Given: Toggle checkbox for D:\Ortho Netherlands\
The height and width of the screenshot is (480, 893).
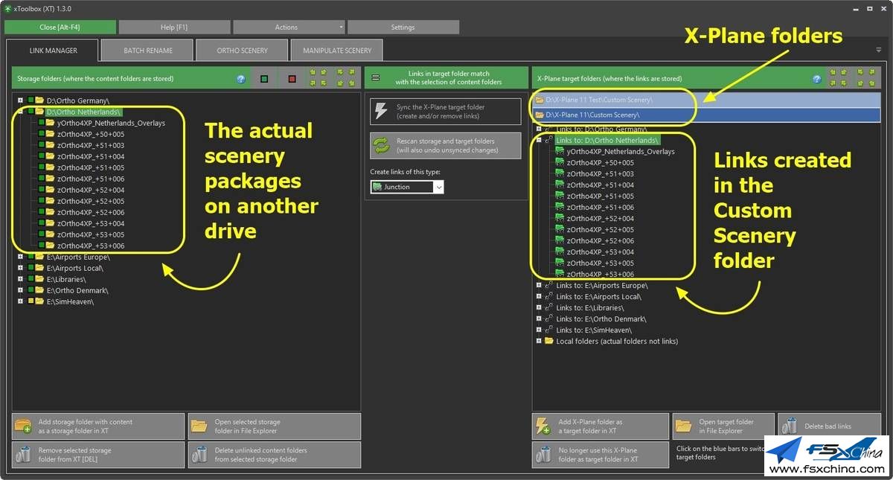Looking at the screenshot, I should pyautogui.click(x=31, y=112).
